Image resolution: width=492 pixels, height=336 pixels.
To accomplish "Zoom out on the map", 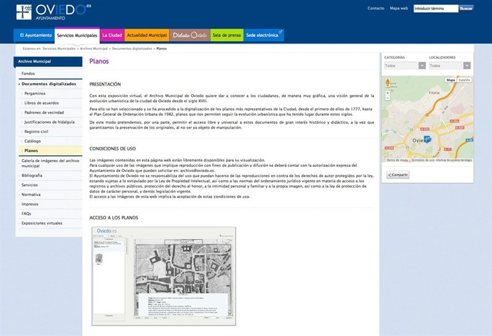I will pyautogui.click(x=387, y=98).
